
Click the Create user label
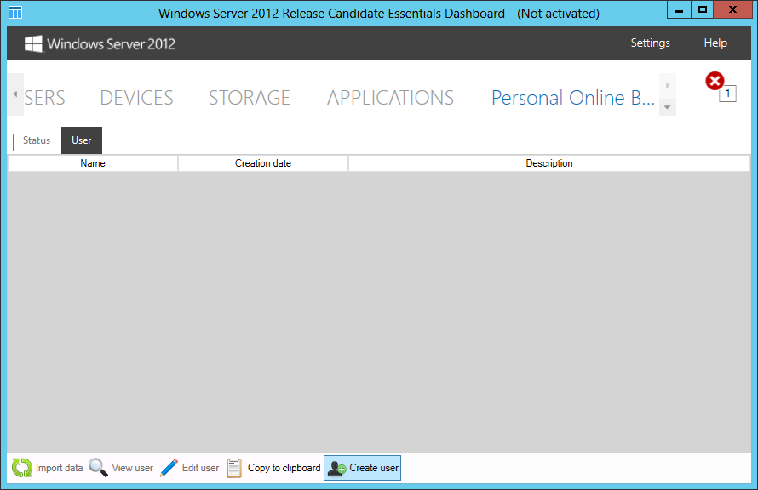374,468
